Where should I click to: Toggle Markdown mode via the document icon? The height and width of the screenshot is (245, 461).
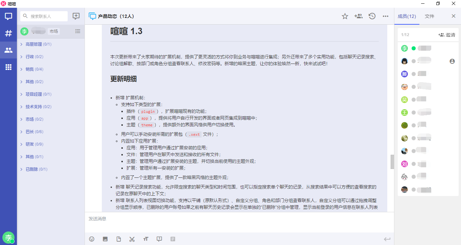(x=173, y=239)
